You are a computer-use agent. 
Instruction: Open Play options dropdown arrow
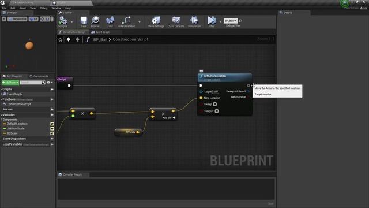click(220, 22)
